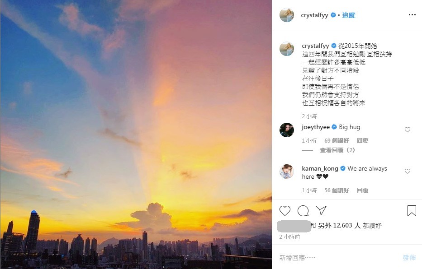This screenshot has height=269, width=422.
Task: Save post with the bookmark icon
Action: 412,211
